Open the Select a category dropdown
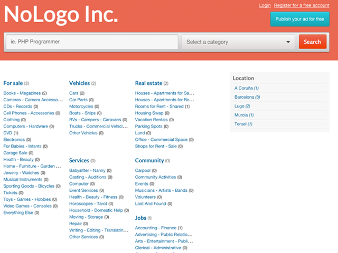Viewport: 338px width, 253px height. pyautogui.click(x=238, y=42)
